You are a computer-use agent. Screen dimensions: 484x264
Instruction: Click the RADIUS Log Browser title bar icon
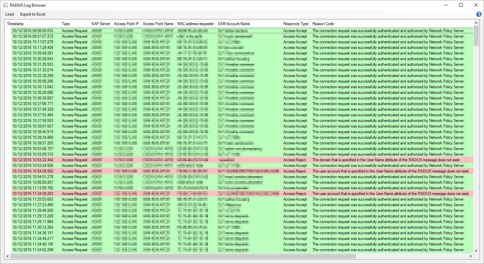tap(5, 5)
